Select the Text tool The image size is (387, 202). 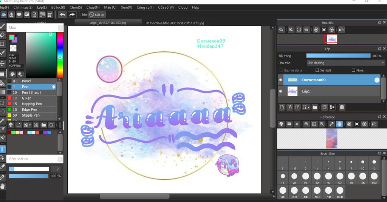pyautogui.click(x=2, y=149)
